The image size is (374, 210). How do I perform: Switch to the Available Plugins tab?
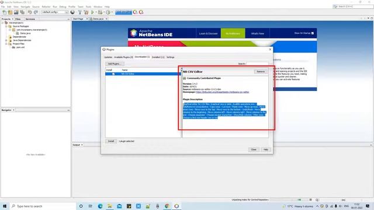[x=123, y=57]
